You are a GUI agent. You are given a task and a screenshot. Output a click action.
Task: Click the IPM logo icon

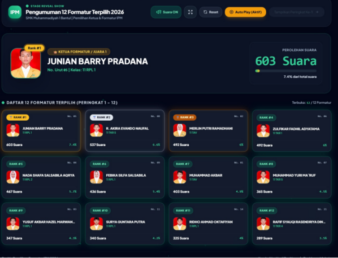point(15,12)
